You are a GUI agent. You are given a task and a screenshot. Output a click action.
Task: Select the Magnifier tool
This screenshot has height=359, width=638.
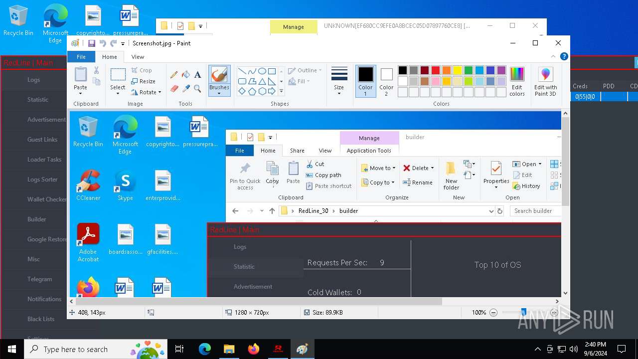[x=197, y=89]
